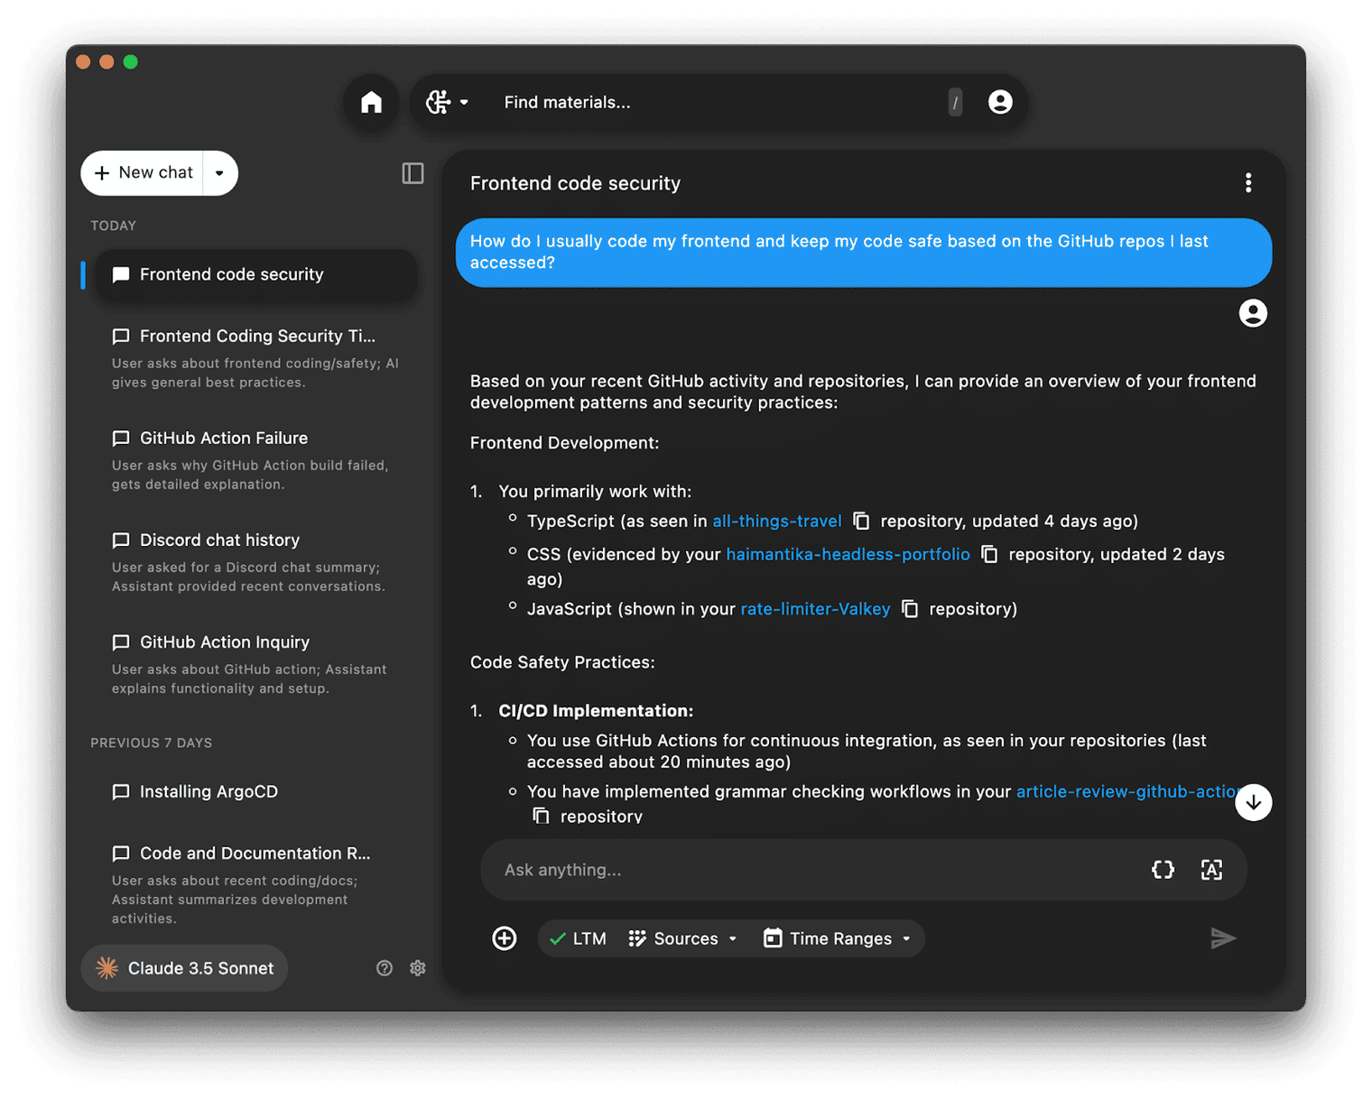Click the CI/CD Implementation heading
The height and width of the screenshot is (1099, 1372).
[x=596, y=711]
